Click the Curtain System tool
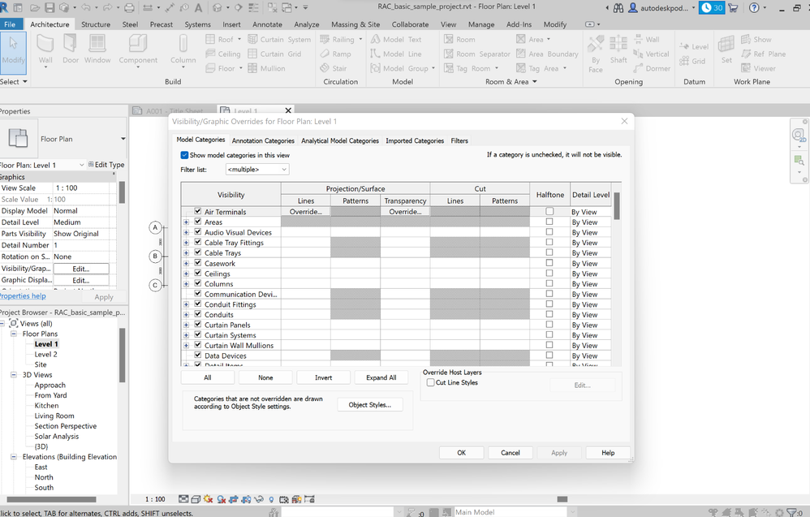 point(279,39)
